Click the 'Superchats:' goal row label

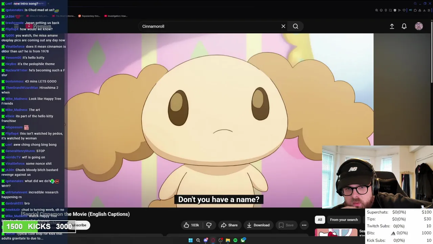377,212
